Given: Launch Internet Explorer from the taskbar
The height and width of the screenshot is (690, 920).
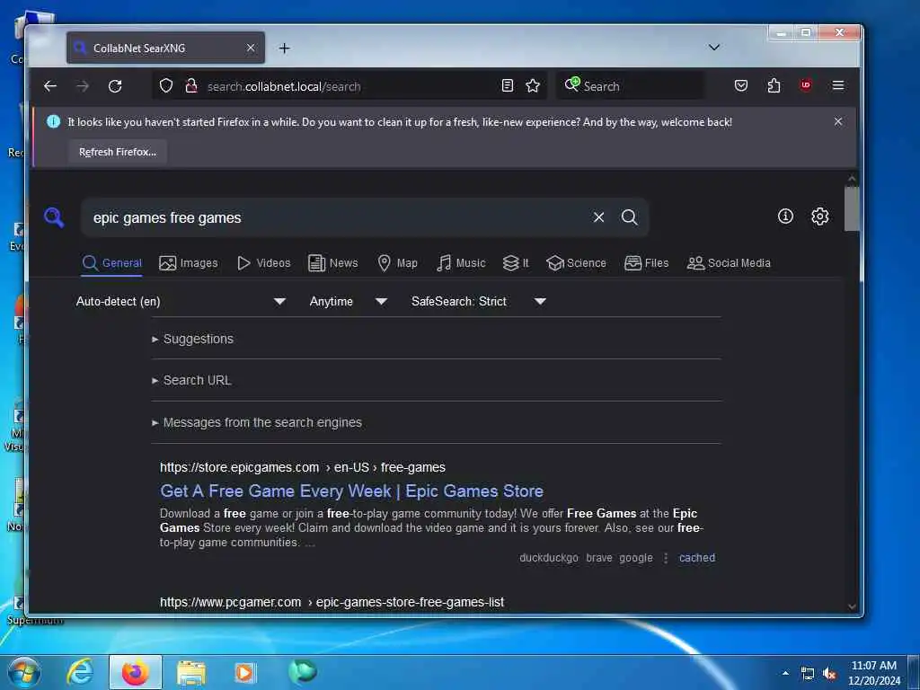Looking at the screenshot, I should [79, 672].
